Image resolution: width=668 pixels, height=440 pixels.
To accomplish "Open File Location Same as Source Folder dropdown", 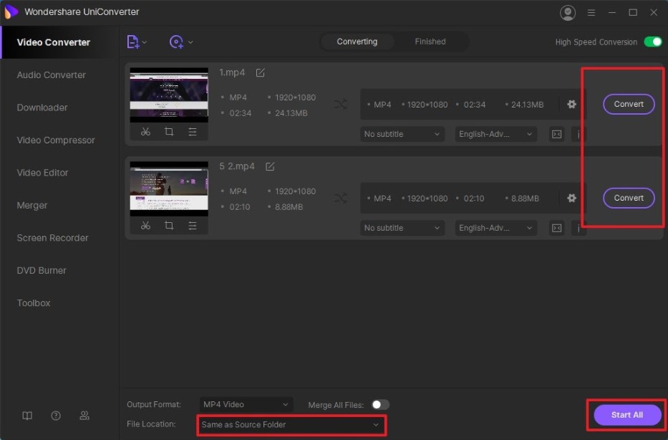I will pyautogui.click(x=291, y=425).
